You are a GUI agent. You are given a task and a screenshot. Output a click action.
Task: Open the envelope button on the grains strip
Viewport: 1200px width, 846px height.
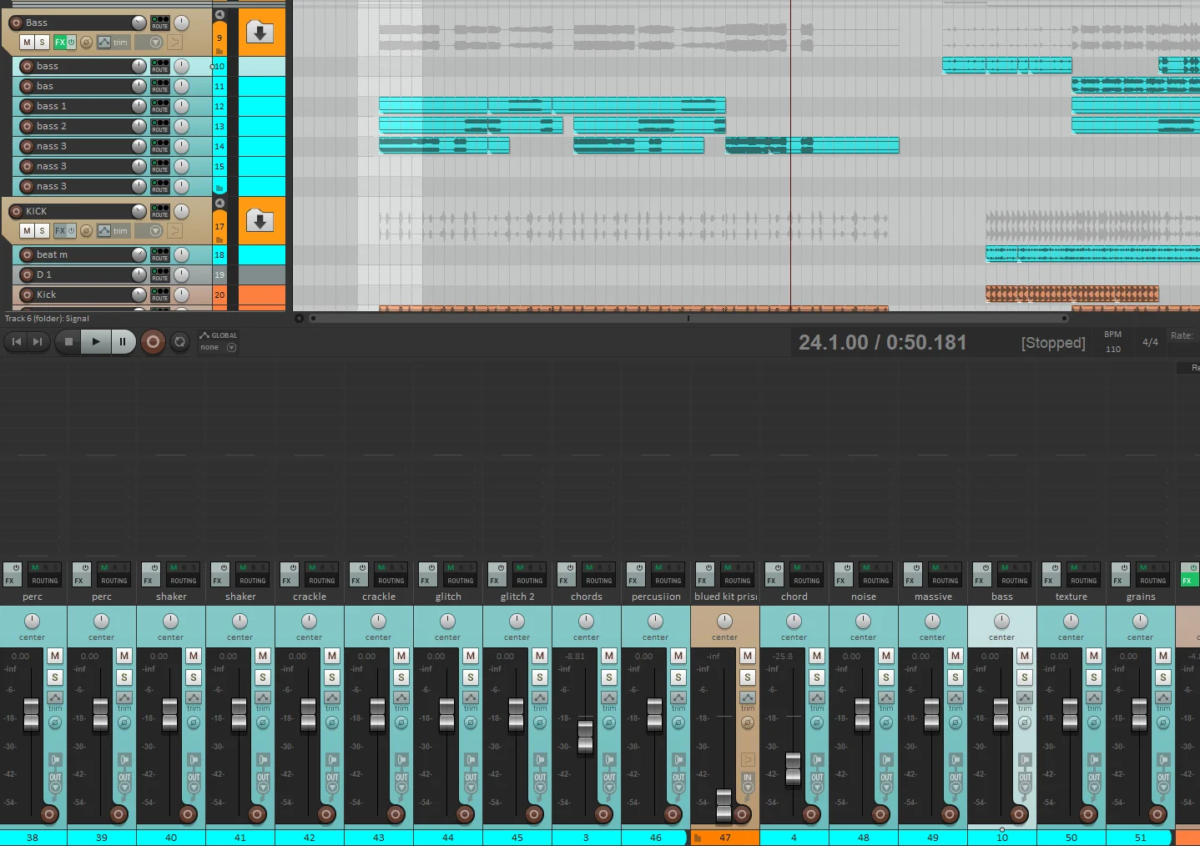(1163, 697)
